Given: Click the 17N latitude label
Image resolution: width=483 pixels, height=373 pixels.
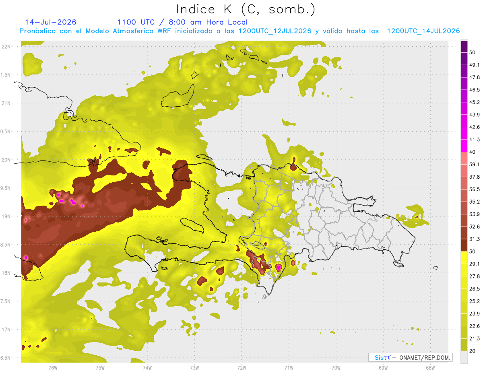Looking at the screenshot, I should (6, 330).
